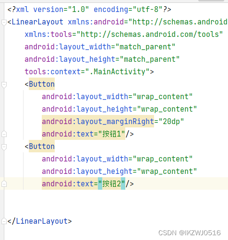Screen dimensions: 228x240
Task: Click fold end marker beside closing </LinearLayout>
Action: [4, 221]
